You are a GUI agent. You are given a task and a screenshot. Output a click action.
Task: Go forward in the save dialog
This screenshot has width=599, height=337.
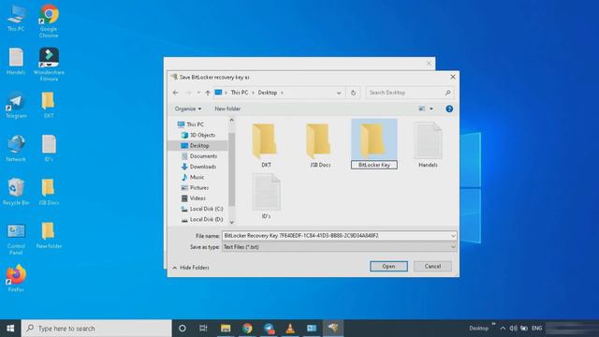(x=188, y=93)
